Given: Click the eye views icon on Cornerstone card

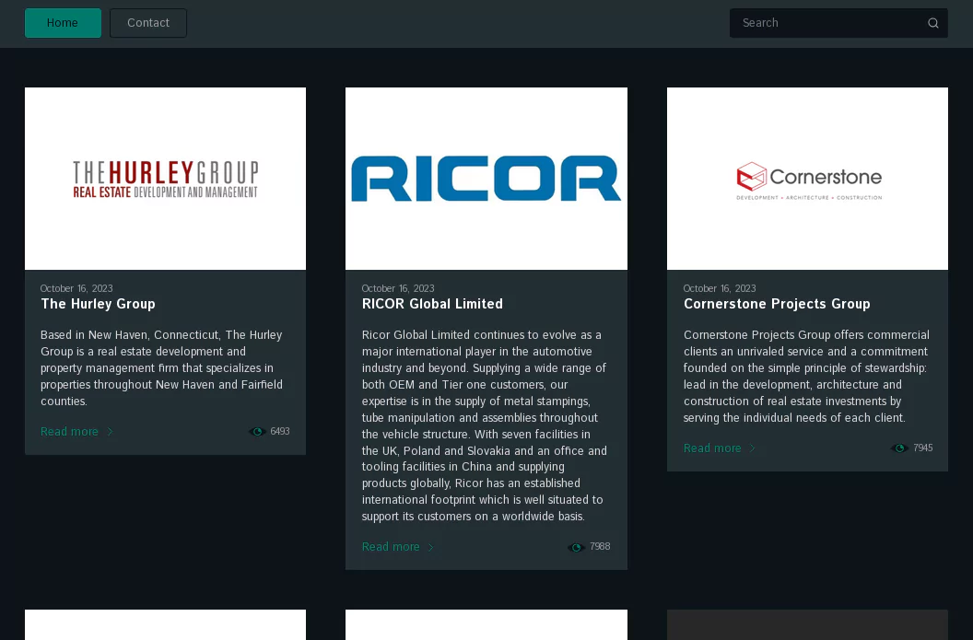Looking at the screenshot, I should pyautogui.click(x=899, y=448).
